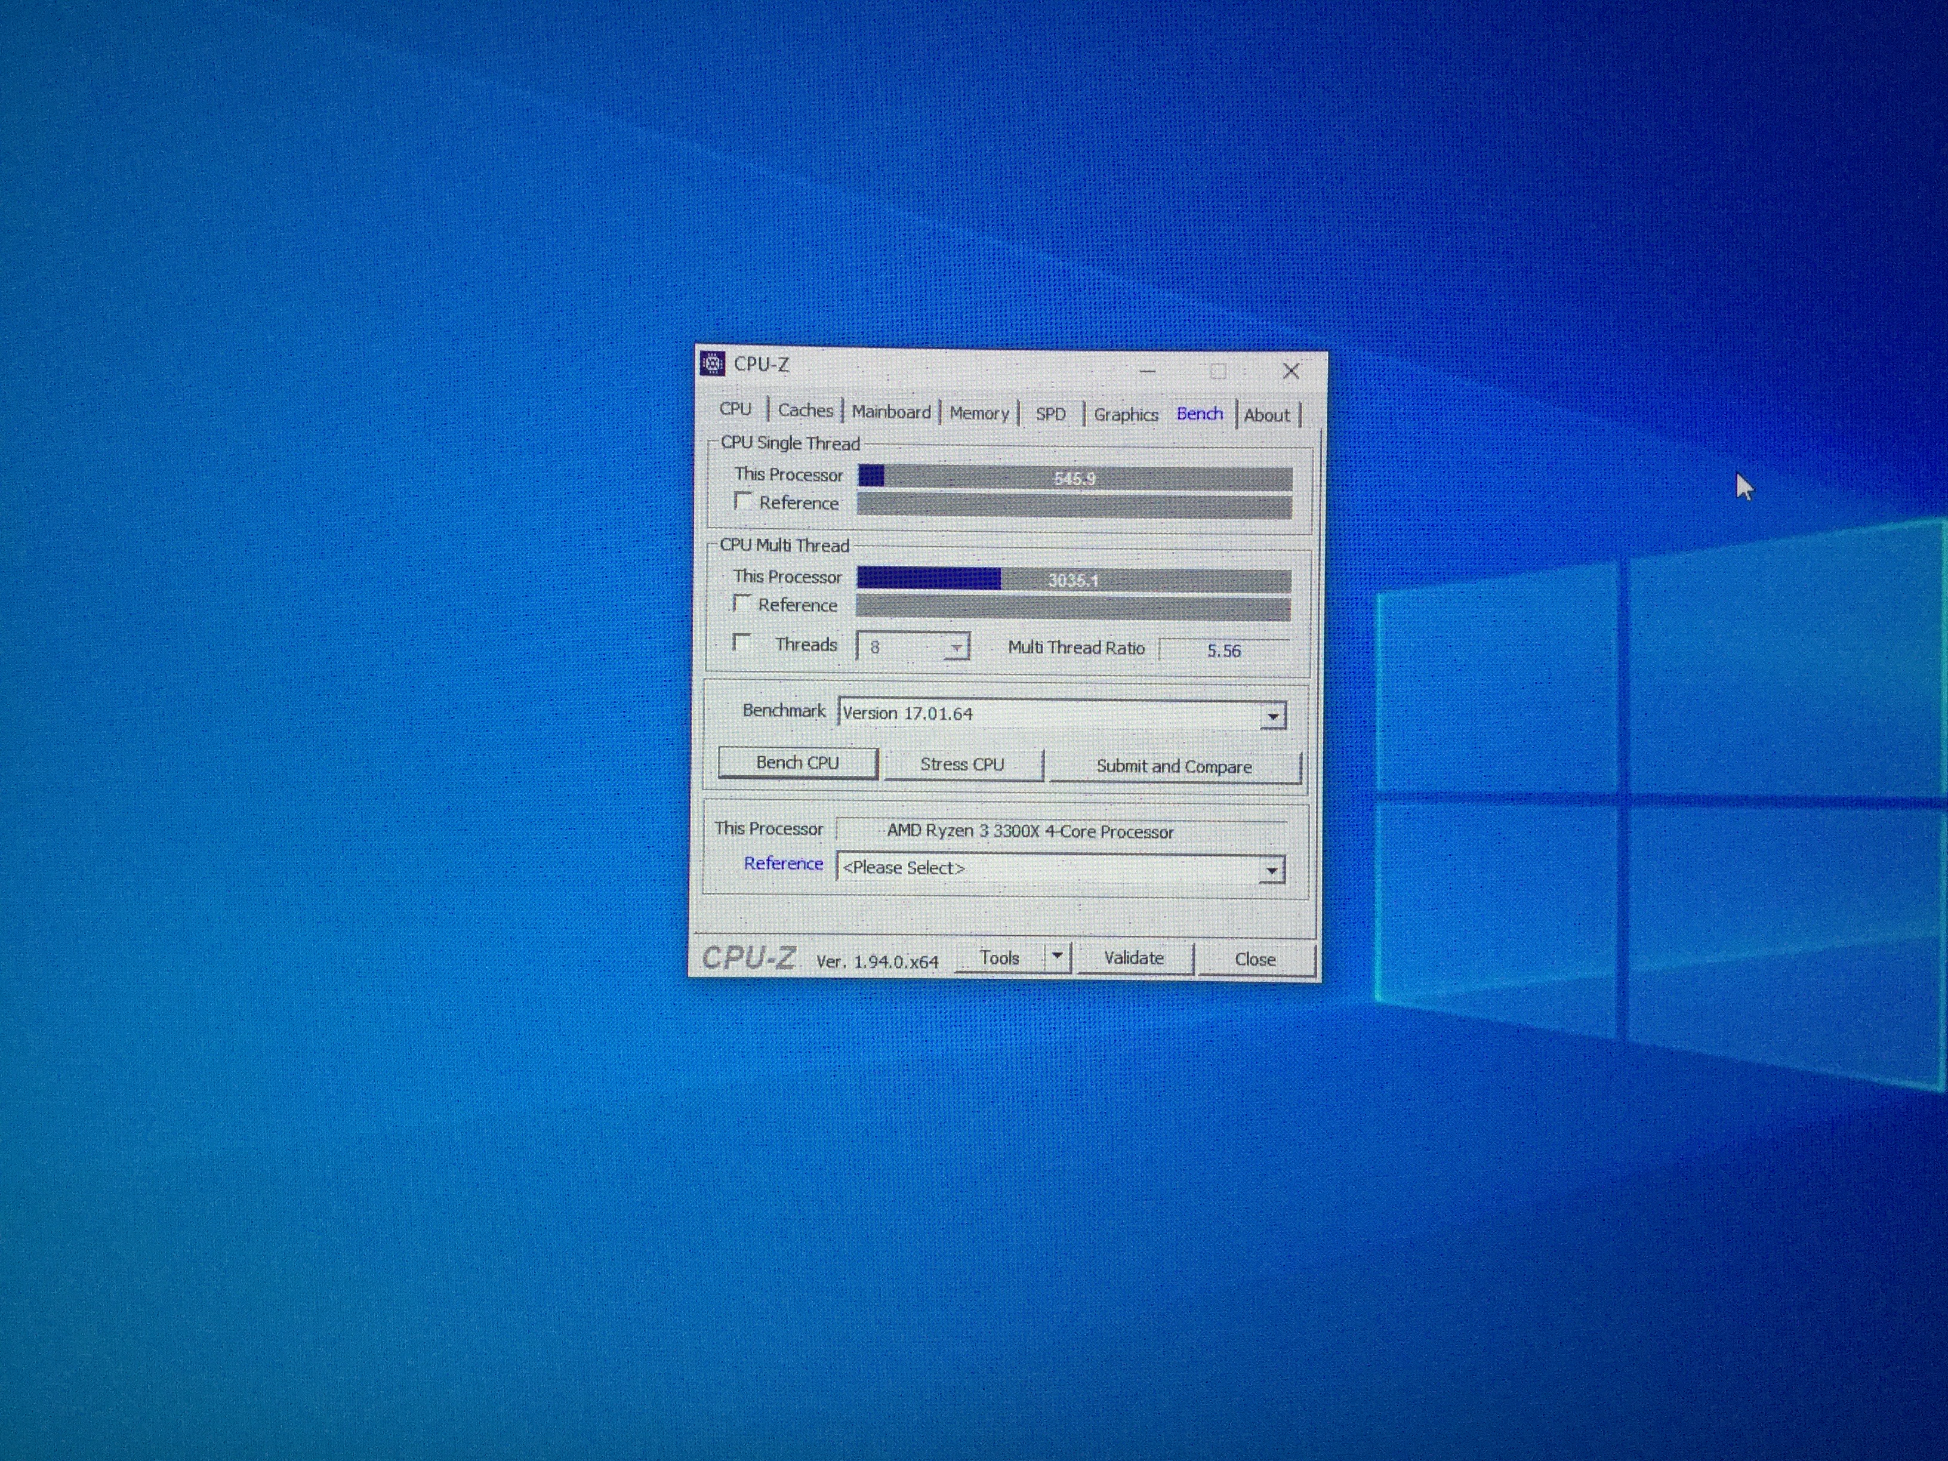Start the Bench CPU test
1948x1461 pixels.
pyautogui.click(x=798, y=763)
